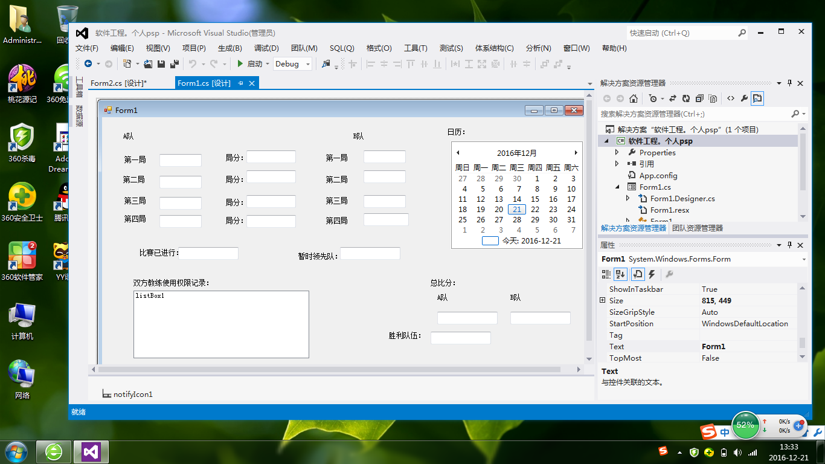825x464 pixels.
Task: Click the Home icon in Solution Explorer
Action: 633,98
